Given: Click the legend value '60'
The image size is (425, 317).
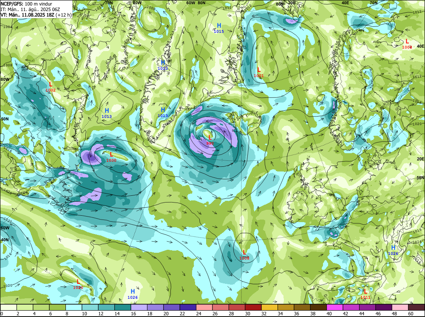Looking at the screenshot, I should point(411,314).
